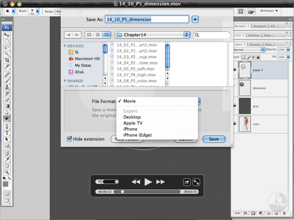Collapse the DEVICES sidebar section
Viewport: 294px width, 220px height.
[65, 46]
